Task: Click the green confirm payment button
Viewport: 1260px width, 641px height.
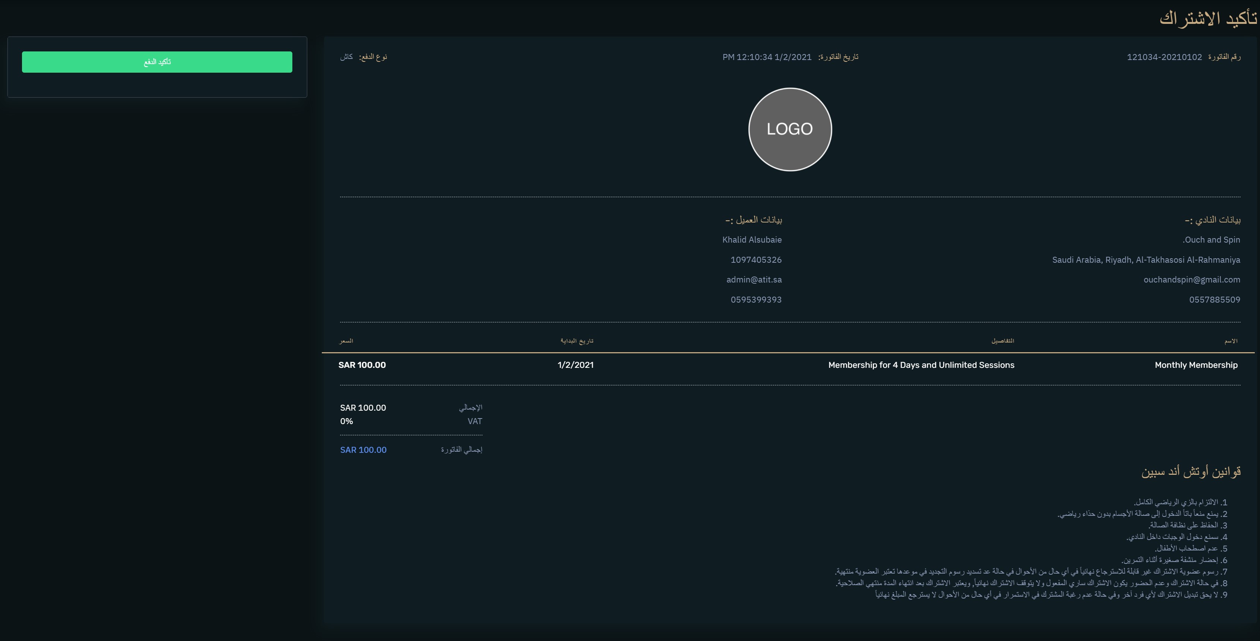Action: (x=157, y=62)
